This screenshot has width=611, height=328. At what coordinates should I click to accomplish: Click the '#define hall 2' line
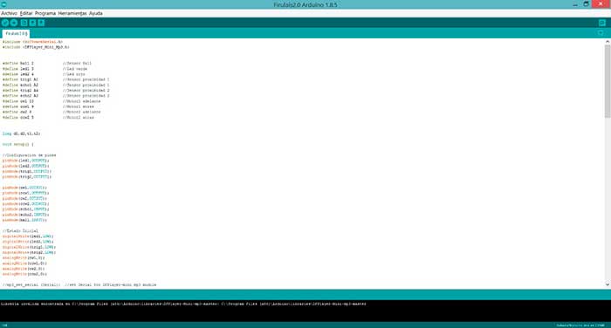coord(18,63)
